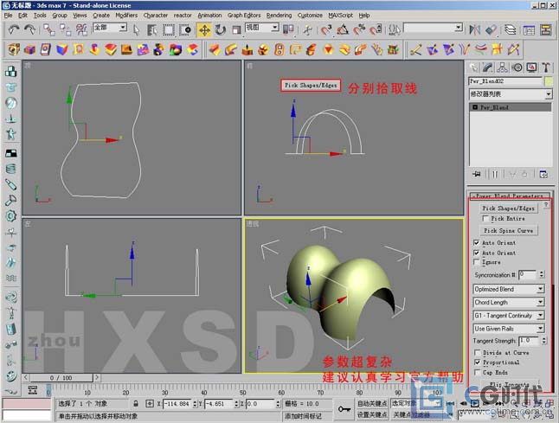Activate the Select and Link tool

point(48,30)
